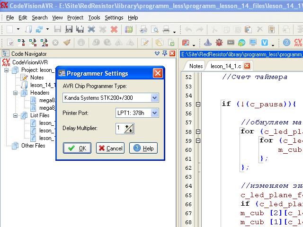The height and width of the screenshot is (227, 303).
Task: Switch to the Notes tab
Action: coord(196,66)
